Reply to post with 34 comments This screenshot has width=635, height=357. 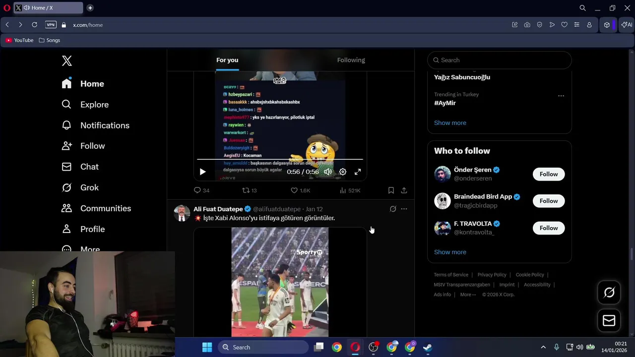coord(201,190)
